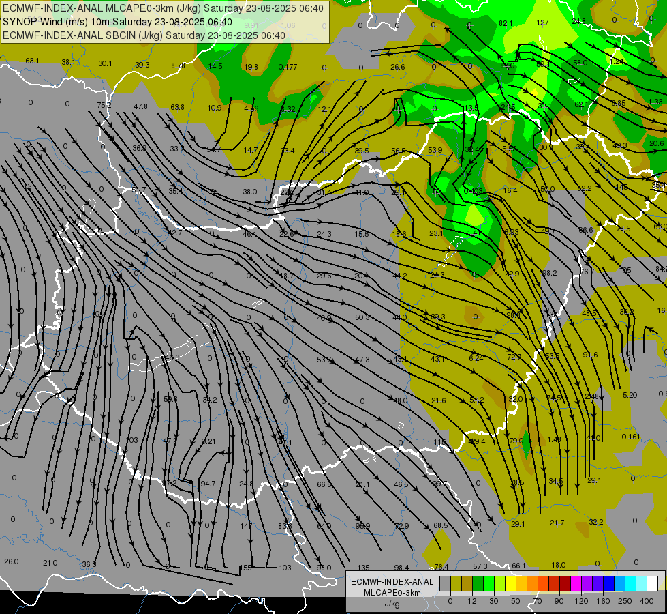Click the legend tick label 90
Viewport: 667px width, 614px height.
point(559,601)
